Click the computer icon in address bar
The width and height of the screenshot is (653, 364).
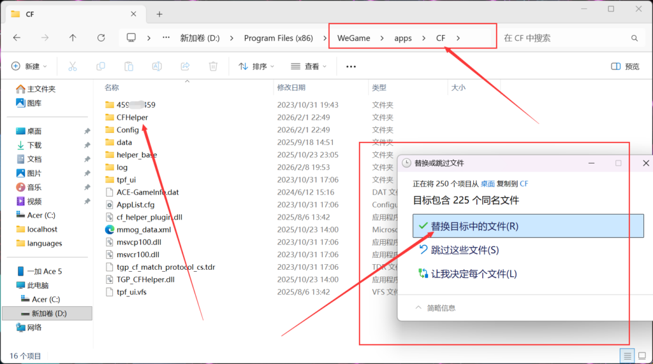131,38
